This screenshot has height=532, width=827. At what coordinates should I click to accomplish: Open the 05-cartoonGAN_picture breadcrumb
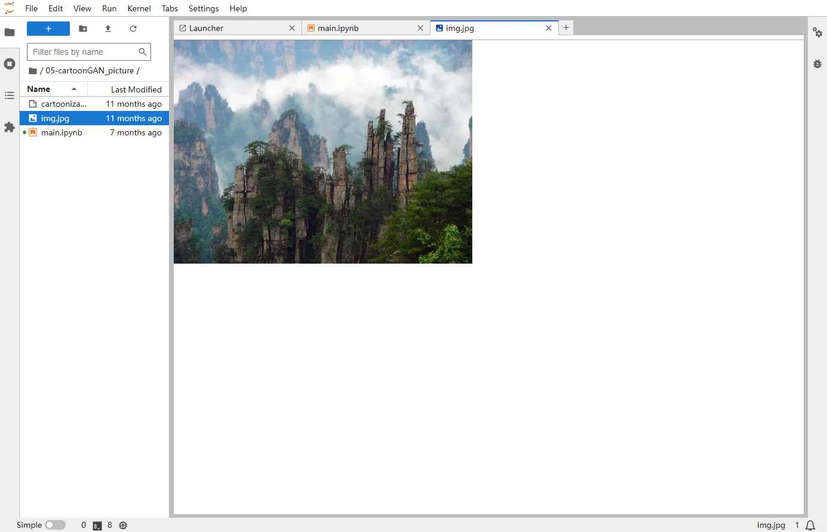(x=90, y=70)
